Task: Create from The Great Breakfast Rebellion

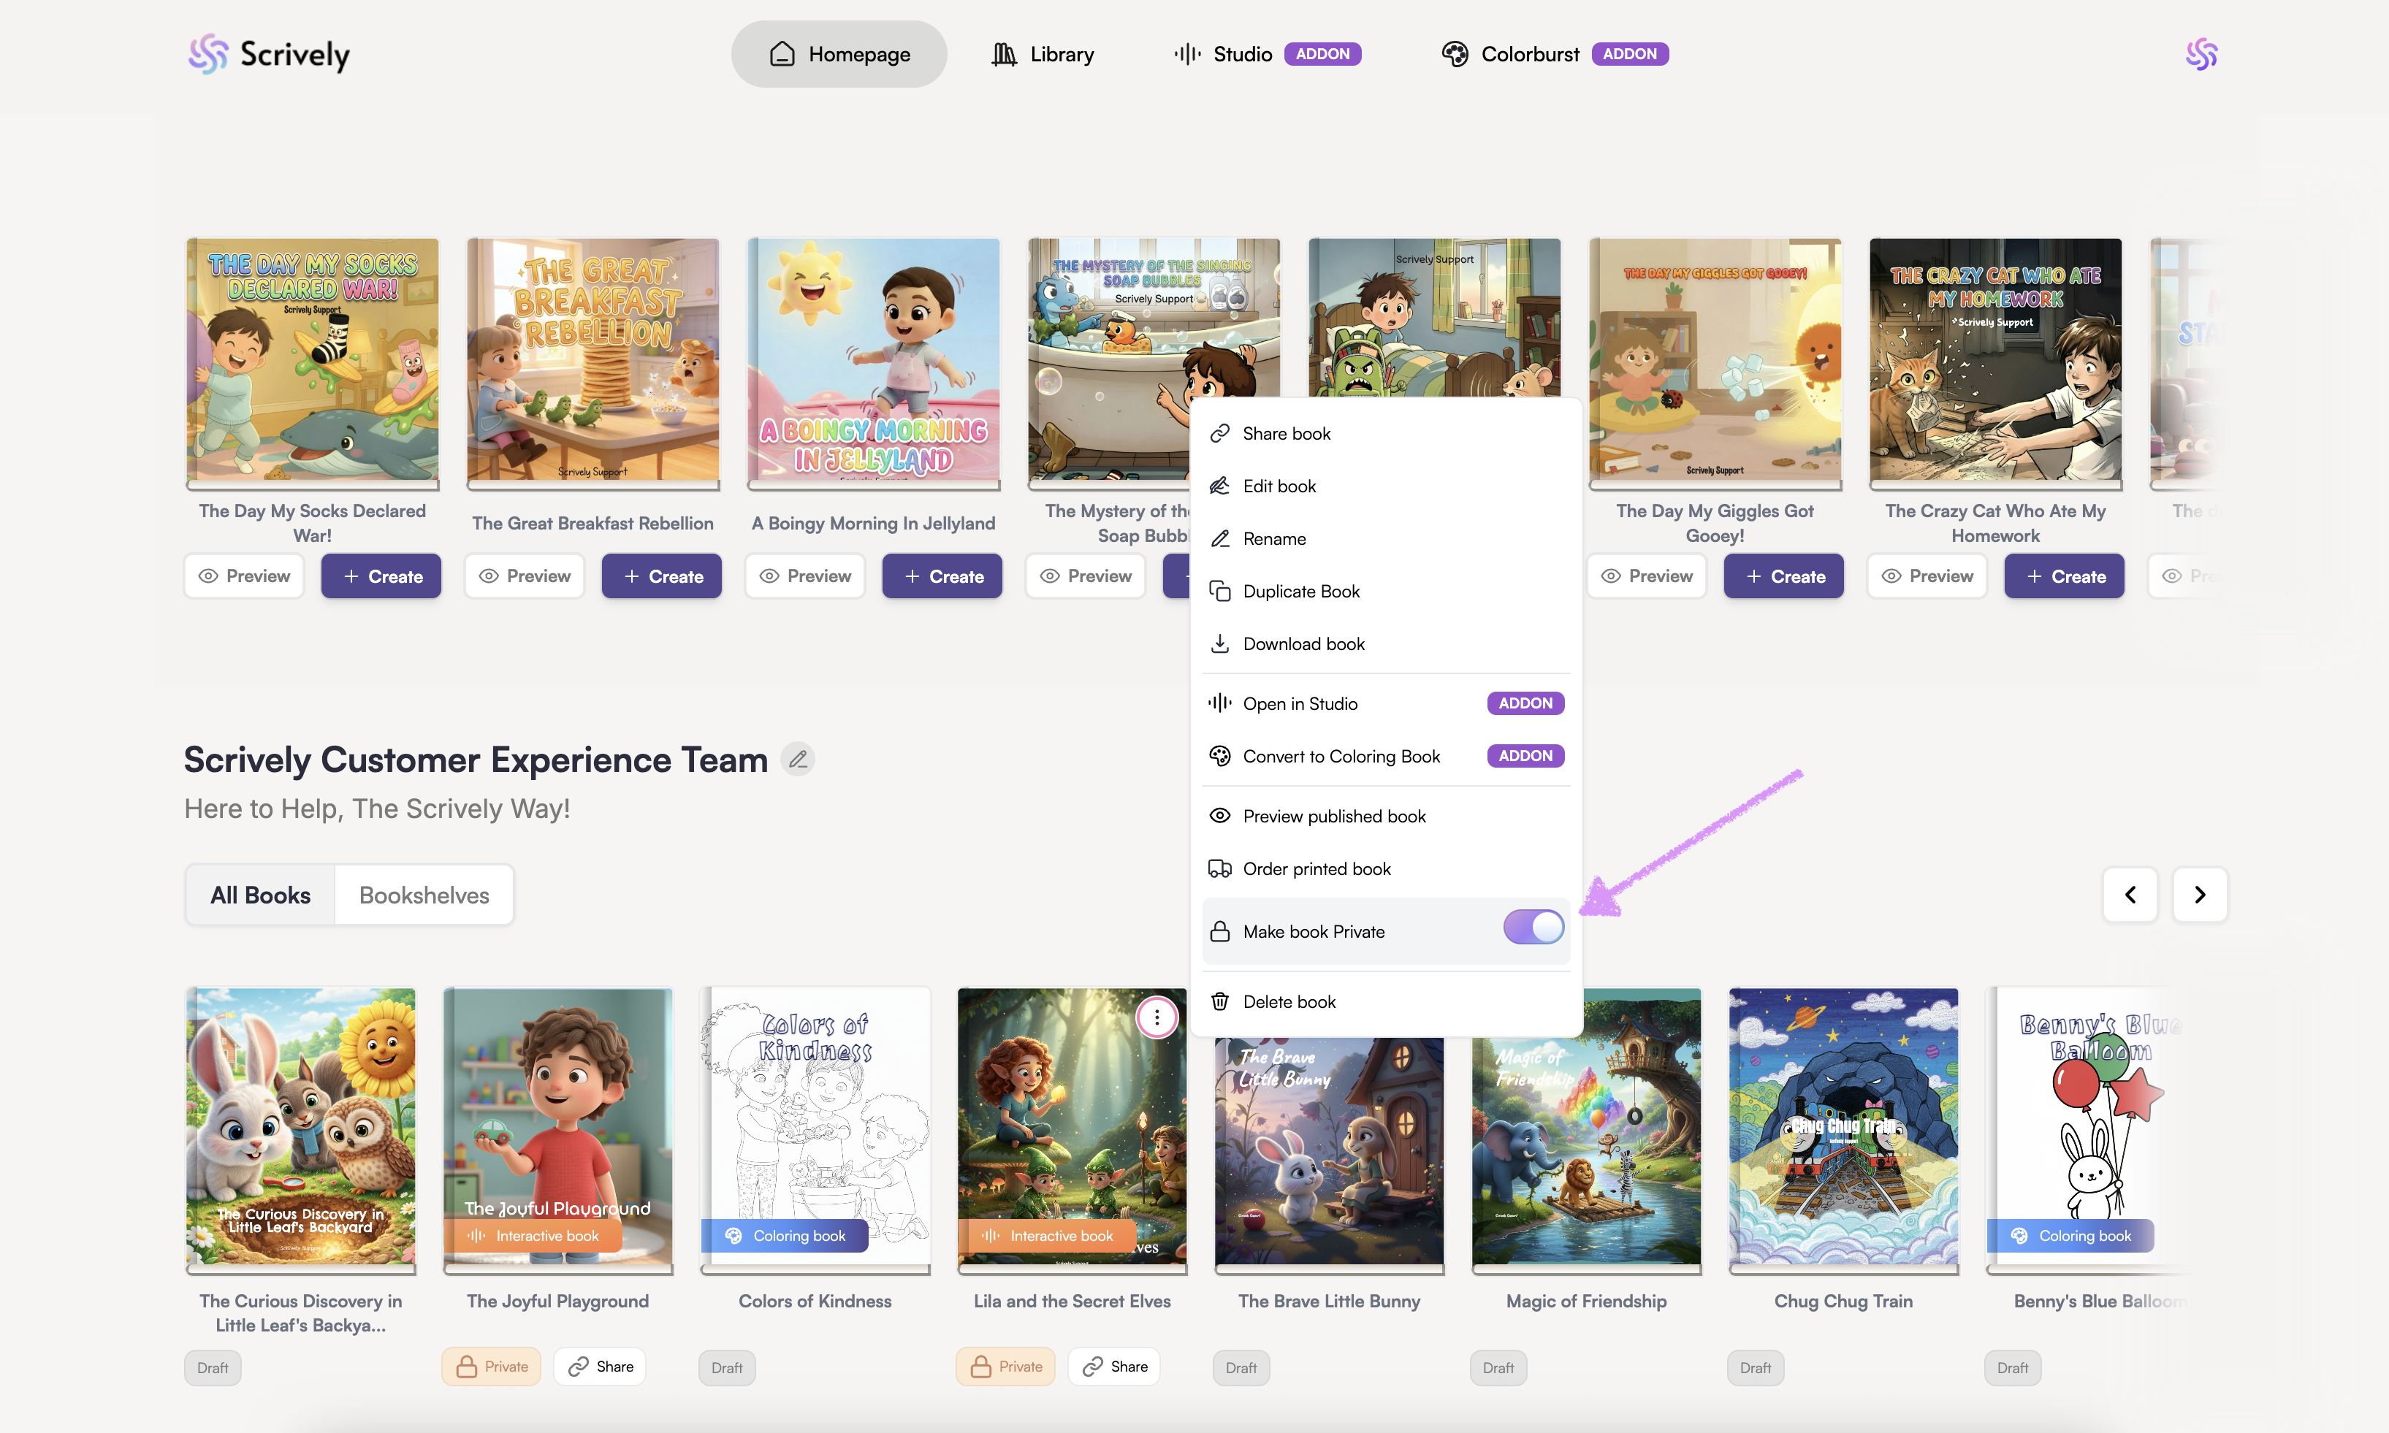Action: (x=661, y=576)
